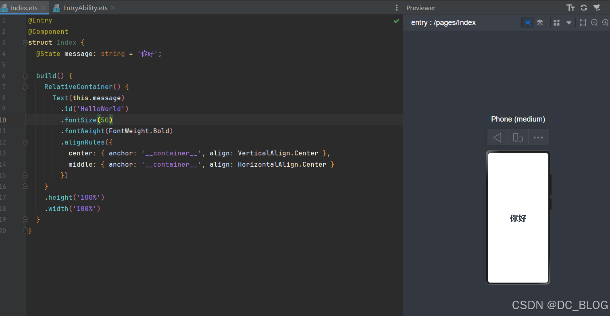The image size is (610, 316).
Task: Click the @State message declaration
Action: [99, 54]
